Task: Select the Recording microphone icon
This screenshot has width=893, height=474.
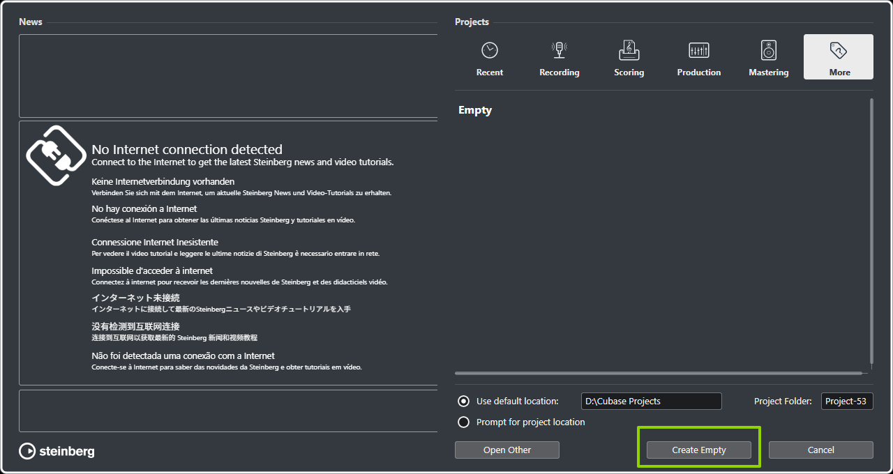Action: 559,51
